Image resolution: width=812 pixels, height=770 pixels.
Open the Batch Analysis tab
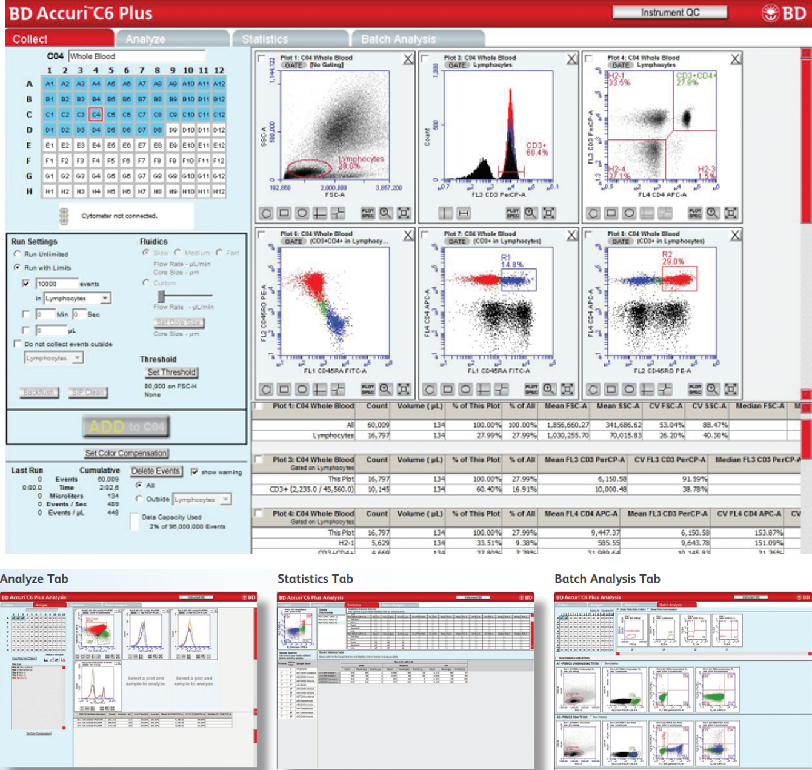(418, 39)
